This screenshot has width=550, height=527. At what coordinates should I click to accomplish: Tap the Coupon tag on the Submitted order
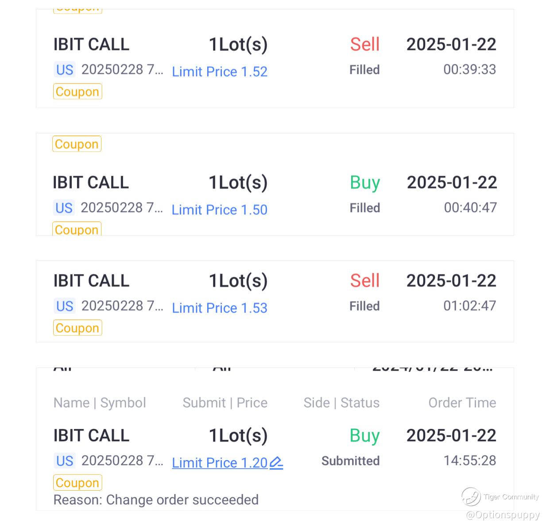[77, 483]
